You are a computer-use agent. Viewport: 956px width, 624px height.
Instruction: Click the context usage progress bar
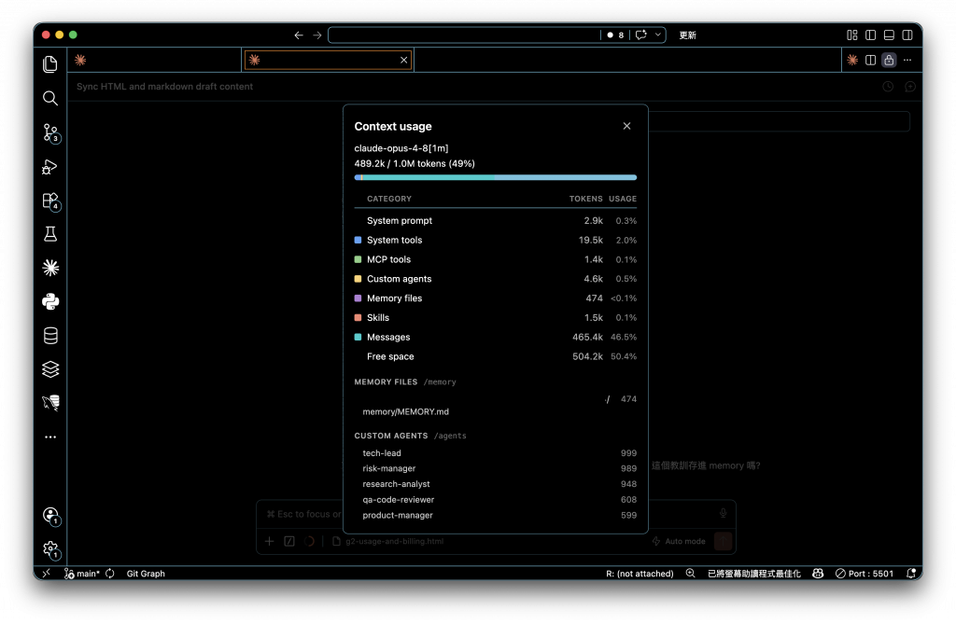point(495,177)
